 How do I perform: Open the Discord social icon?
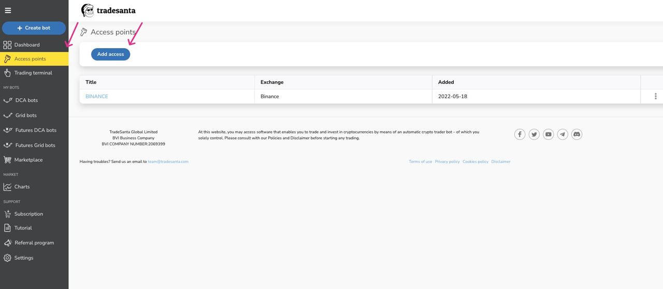[576, 134]
